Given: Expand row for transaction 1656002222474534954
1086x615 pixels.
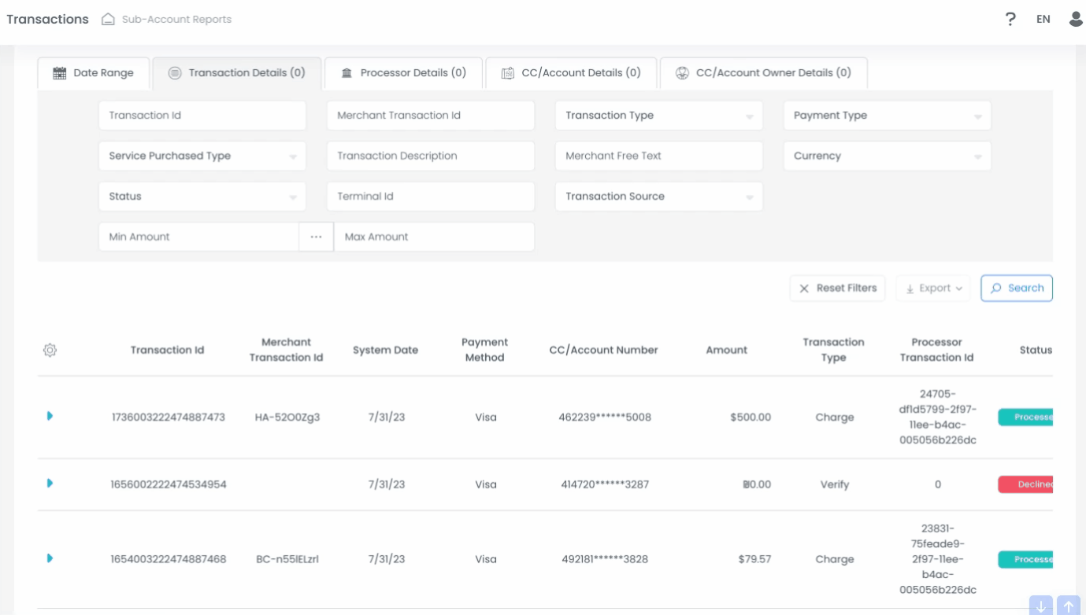Looking at the screenshot, I should click(x=50, y=484).
